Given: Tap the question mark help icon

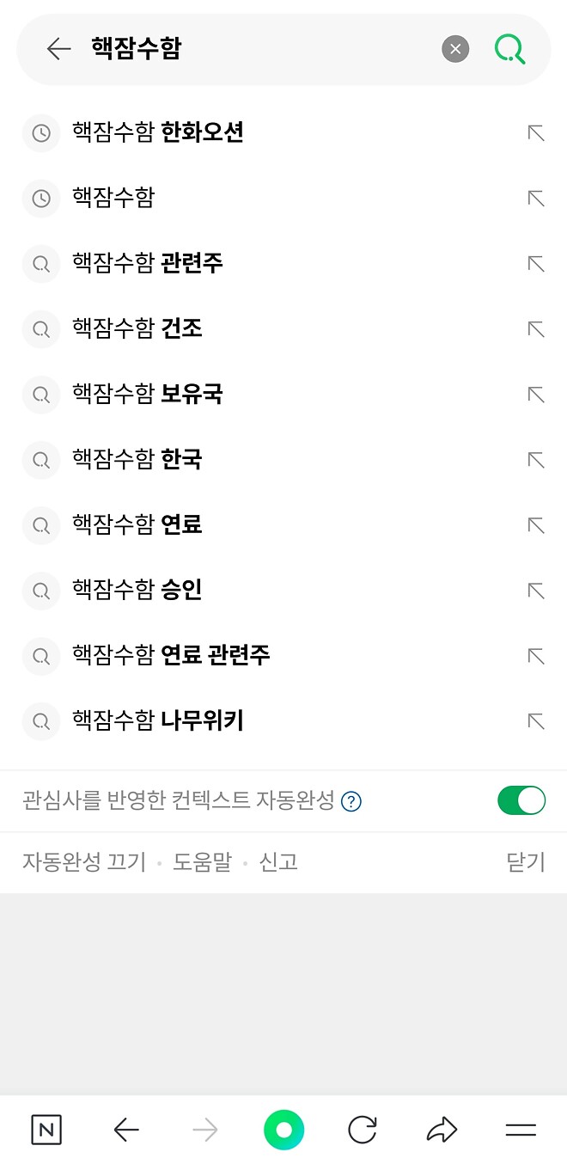Looking at the screenshot, I should click(x=351, y=800).
